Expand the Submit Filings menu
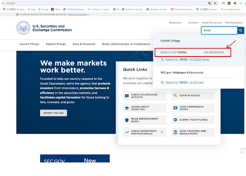 56,45
